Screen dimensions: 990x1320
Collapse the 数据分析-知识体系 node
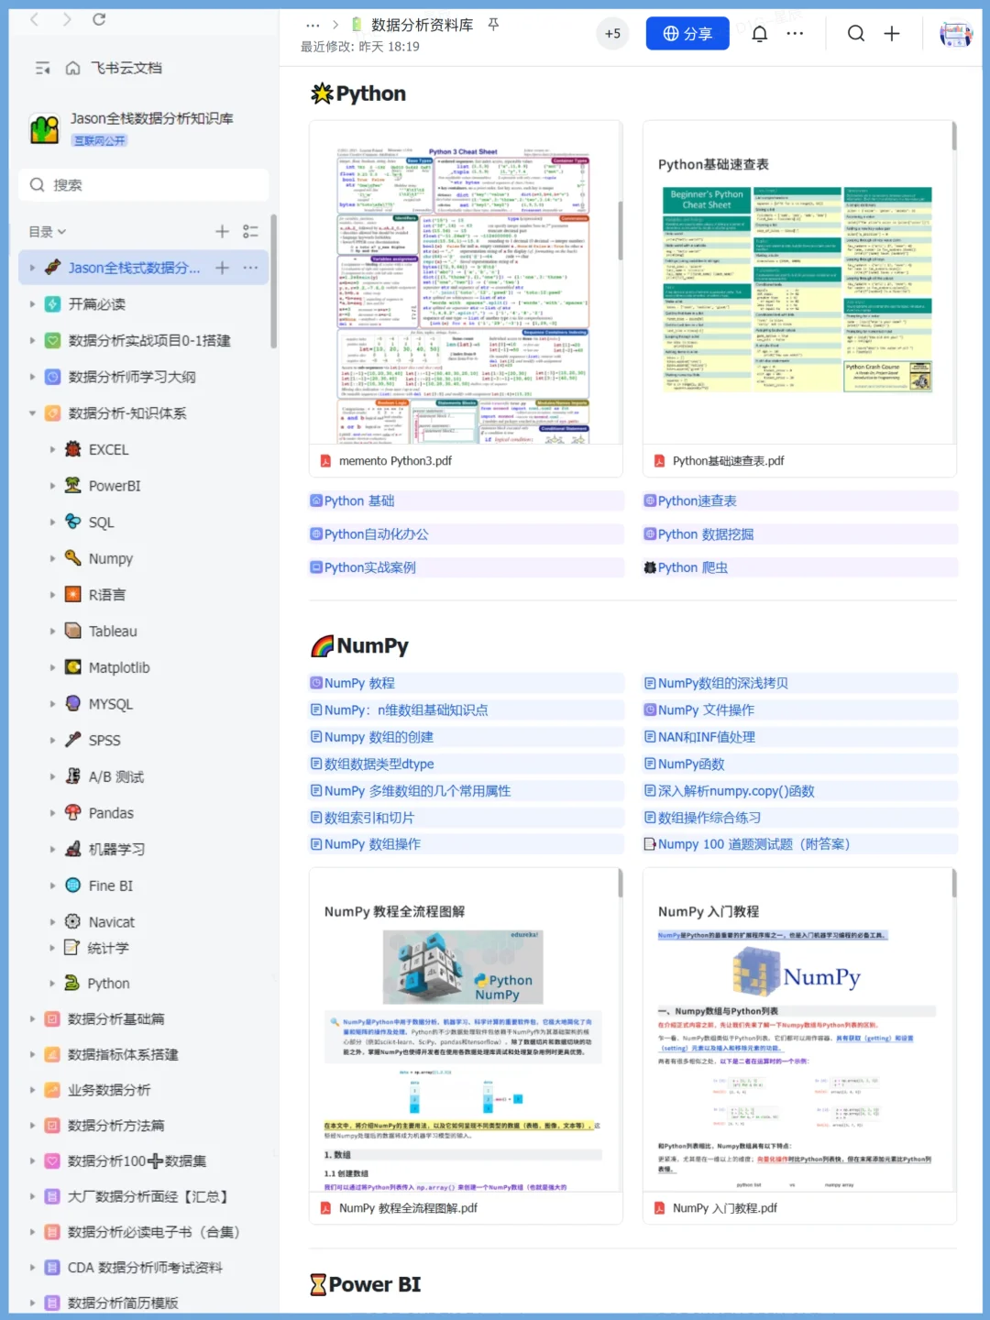[x=32, y=413]
